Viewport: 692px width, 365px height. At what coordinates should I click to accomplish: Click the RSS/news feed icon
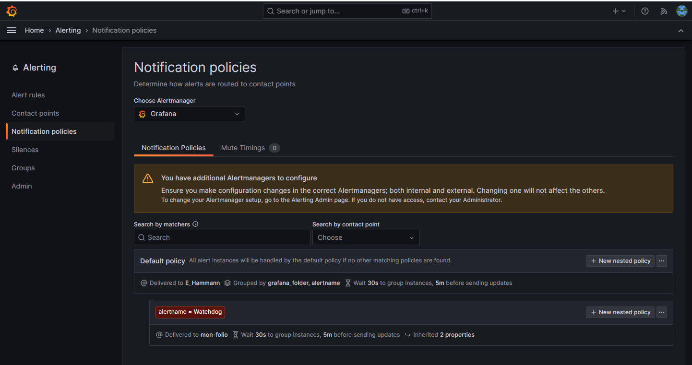pyautogui.click(x=664, y=11)
